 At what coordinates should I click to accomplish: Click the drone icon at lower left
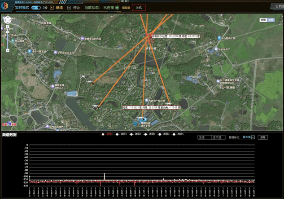(96, 106)
